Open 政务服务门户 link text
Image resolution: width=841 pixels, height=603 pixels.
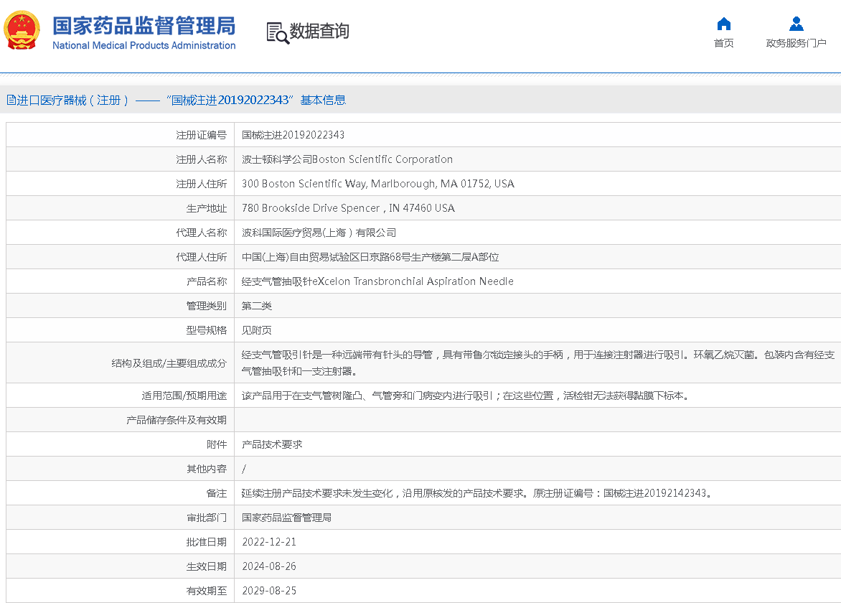click(x=796, y=43)
